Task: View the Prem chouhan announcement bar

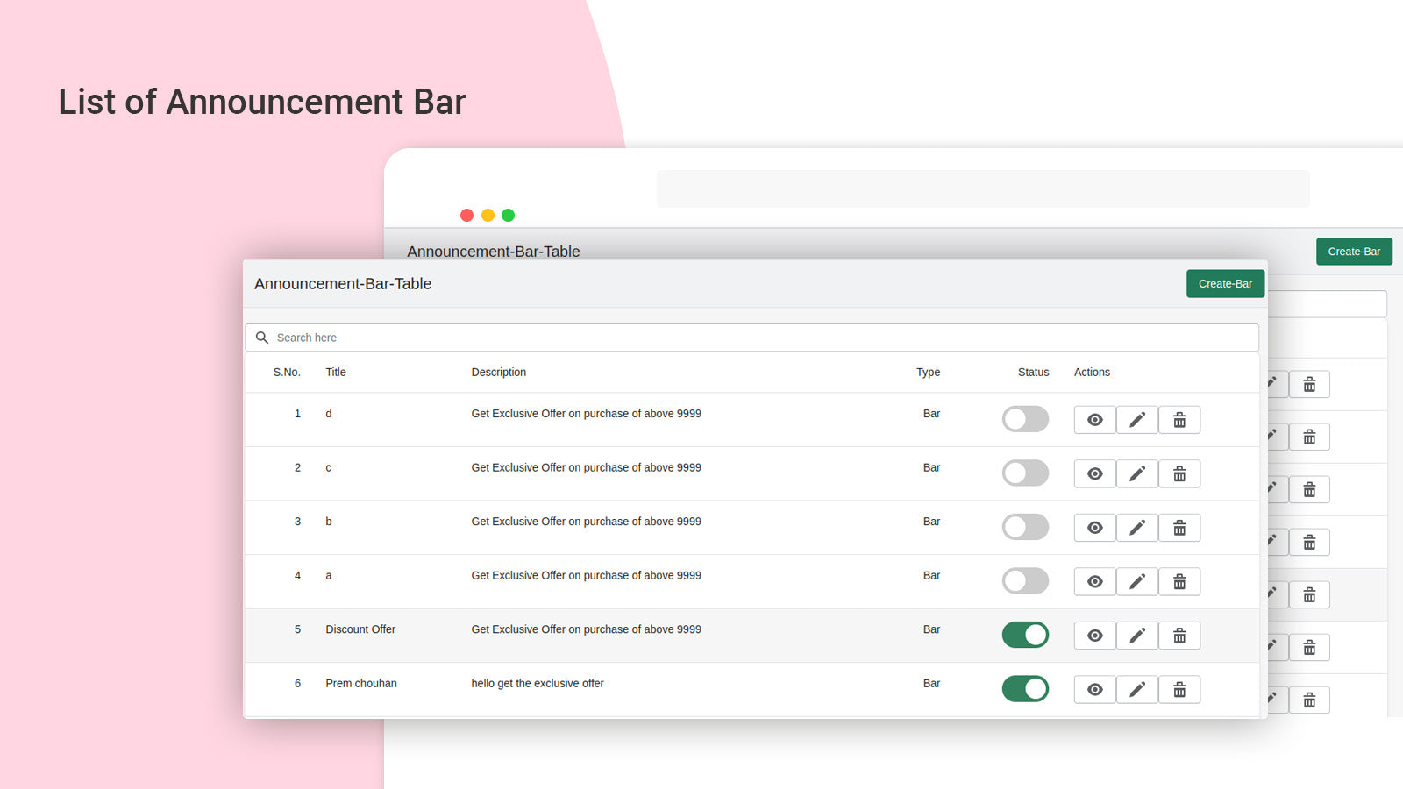Action: [1094, 690]
